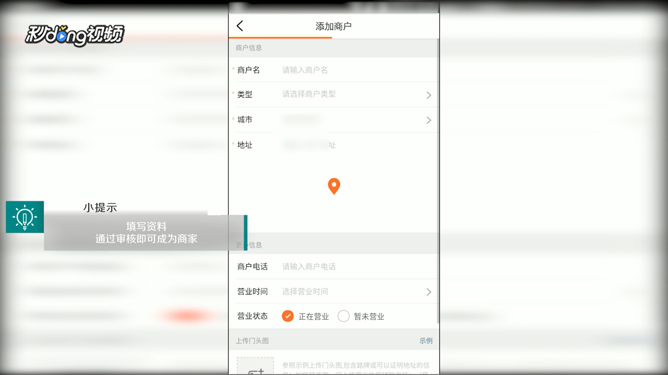The width and height of the screenshot is (668, 375).
Task: Click the 添加商户 title
Action: tap(334, 26)
